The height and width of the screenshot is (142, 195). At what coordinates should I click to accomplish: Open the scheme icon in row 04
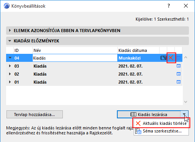pyautogui.click(x=179, y=58)
